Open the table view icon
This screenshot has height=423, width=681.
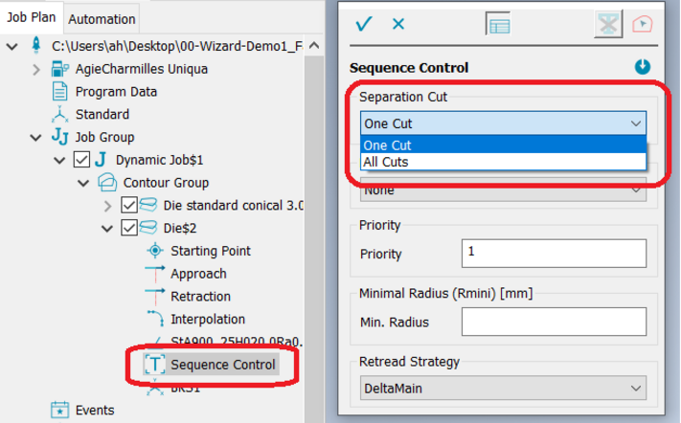coord(498,25)
